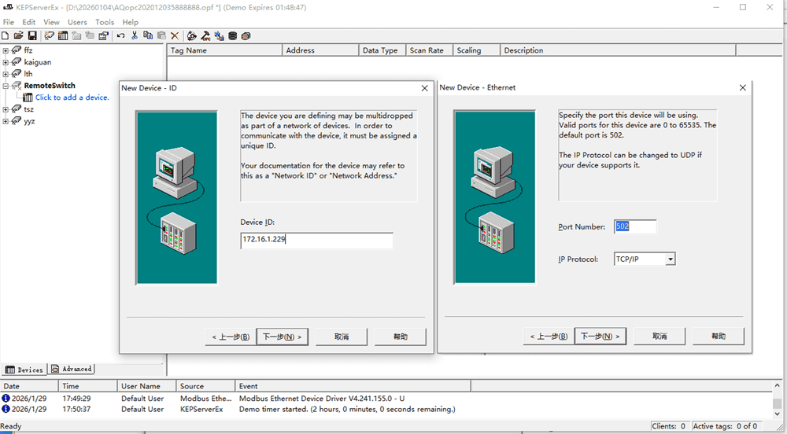
Task: Collapse the RemoteSwitch channel node
Action: [6, 86]
